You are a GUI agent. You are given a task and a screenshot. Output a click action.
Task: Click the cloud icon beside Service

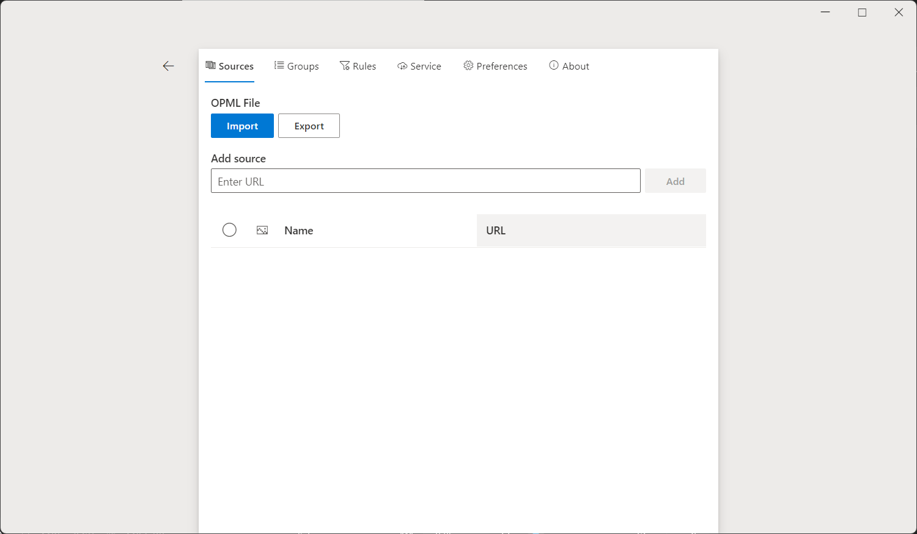(402, 66)
